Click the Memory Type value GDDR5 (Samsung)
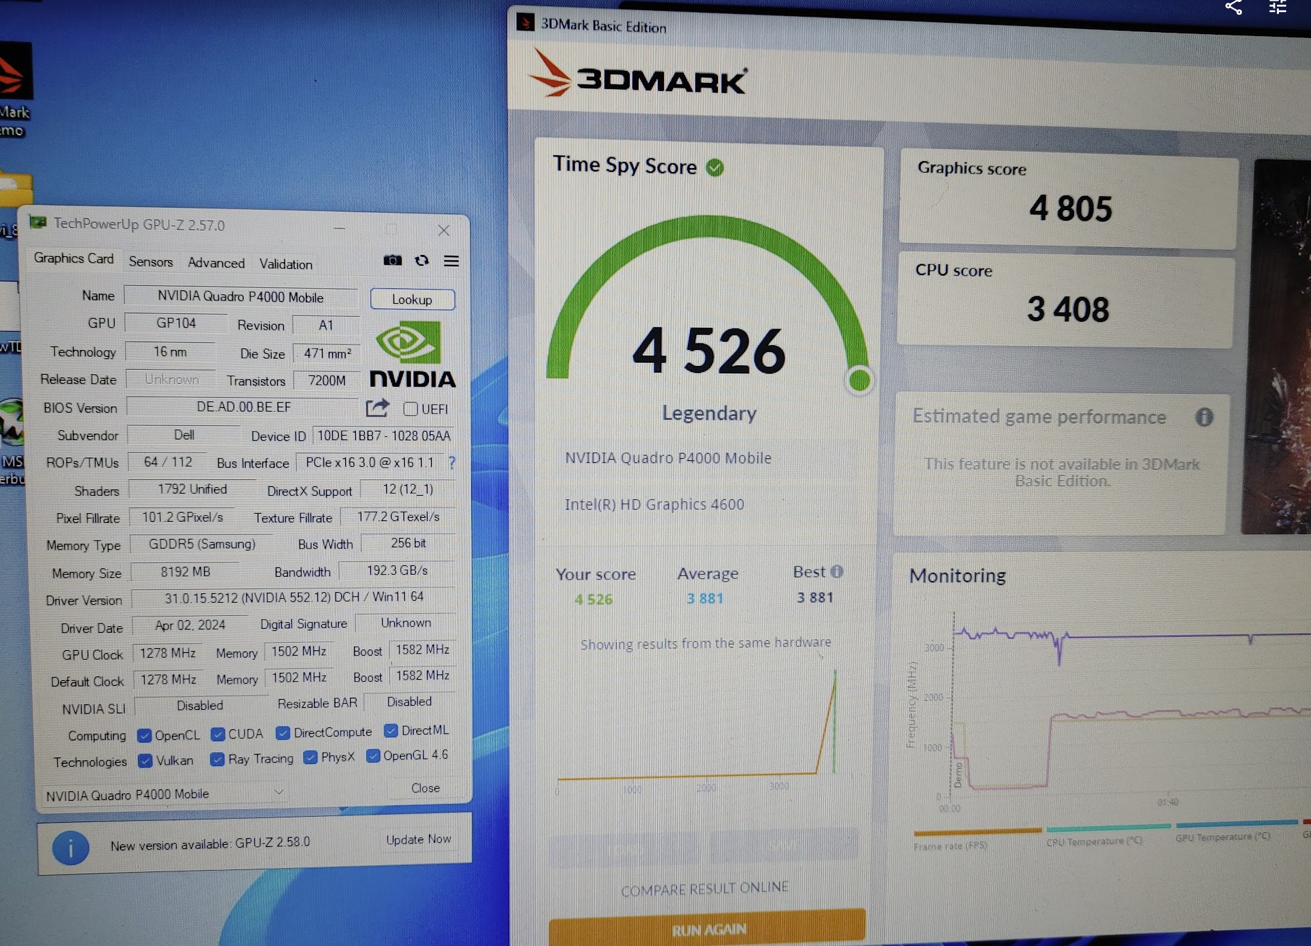This screenshot has height=946, width=1311. (202, 544)
